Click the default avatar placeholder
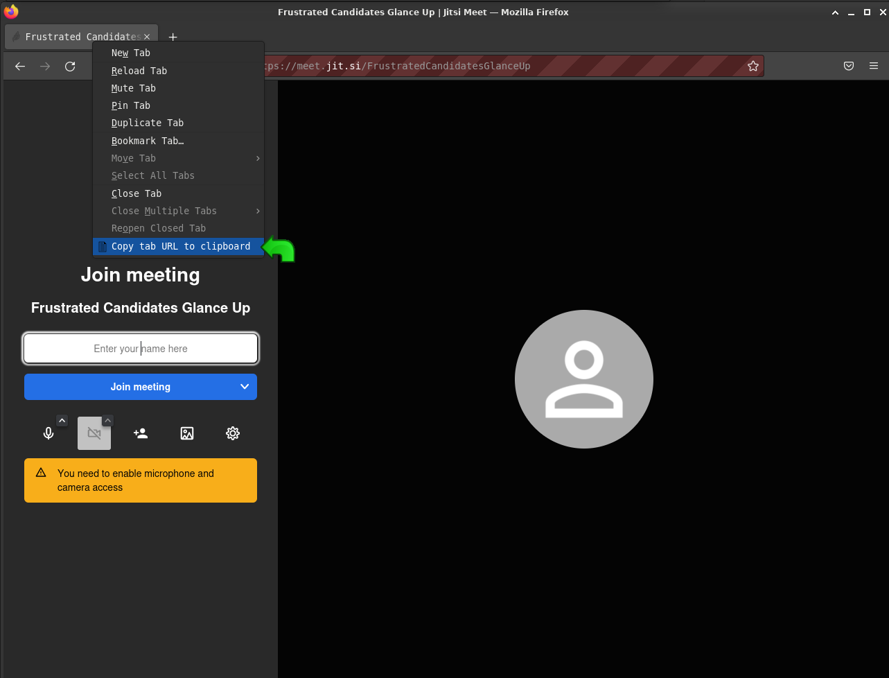The width and height of the screenshot is (889, 678). pyautogui.click(x=584, y=379)
